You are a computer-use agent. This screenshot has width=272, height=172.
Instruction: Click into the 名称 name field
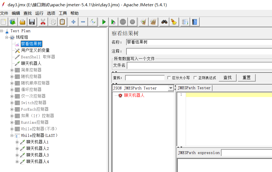199,42
